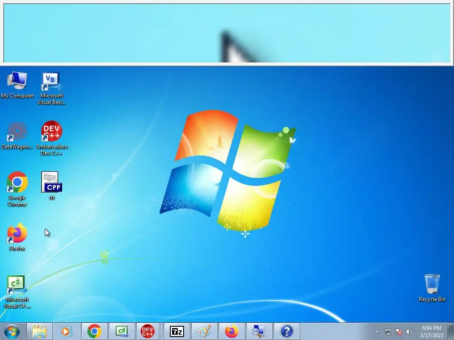
Task: Show hidden system tray icons
Action: (377, 332)
